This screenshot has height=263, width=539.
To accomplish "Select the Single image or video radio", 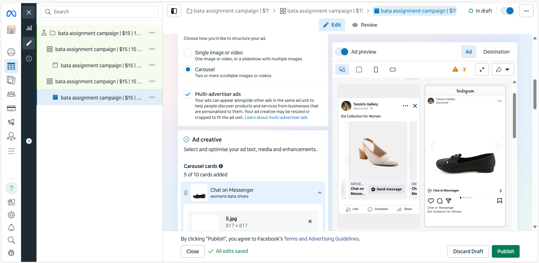I will (188, 52).
